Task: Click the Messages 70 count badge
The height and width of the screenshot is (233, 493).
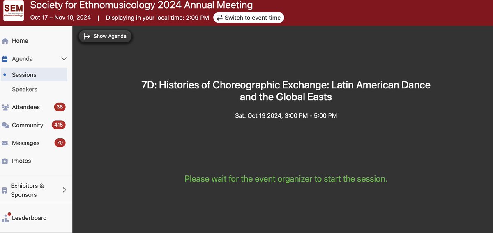Action: pyautogui.click(x=60, y=143)
